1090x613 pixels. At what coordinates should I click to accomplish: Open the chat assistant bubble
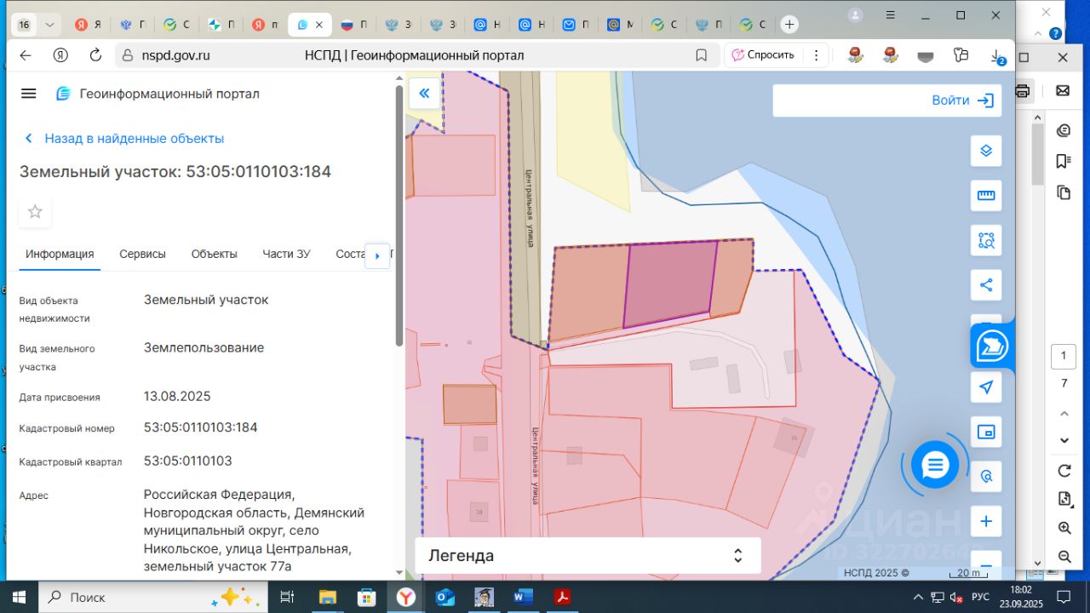click(935, 465)
